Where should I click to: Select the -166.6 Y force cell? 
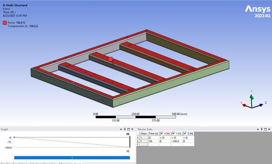click(176, 141)
